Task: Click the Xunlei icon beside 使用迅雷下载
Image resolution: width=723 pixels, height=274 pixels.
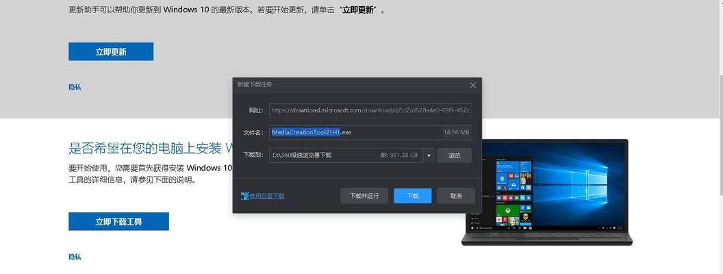Action: click(x=244, y=196)
